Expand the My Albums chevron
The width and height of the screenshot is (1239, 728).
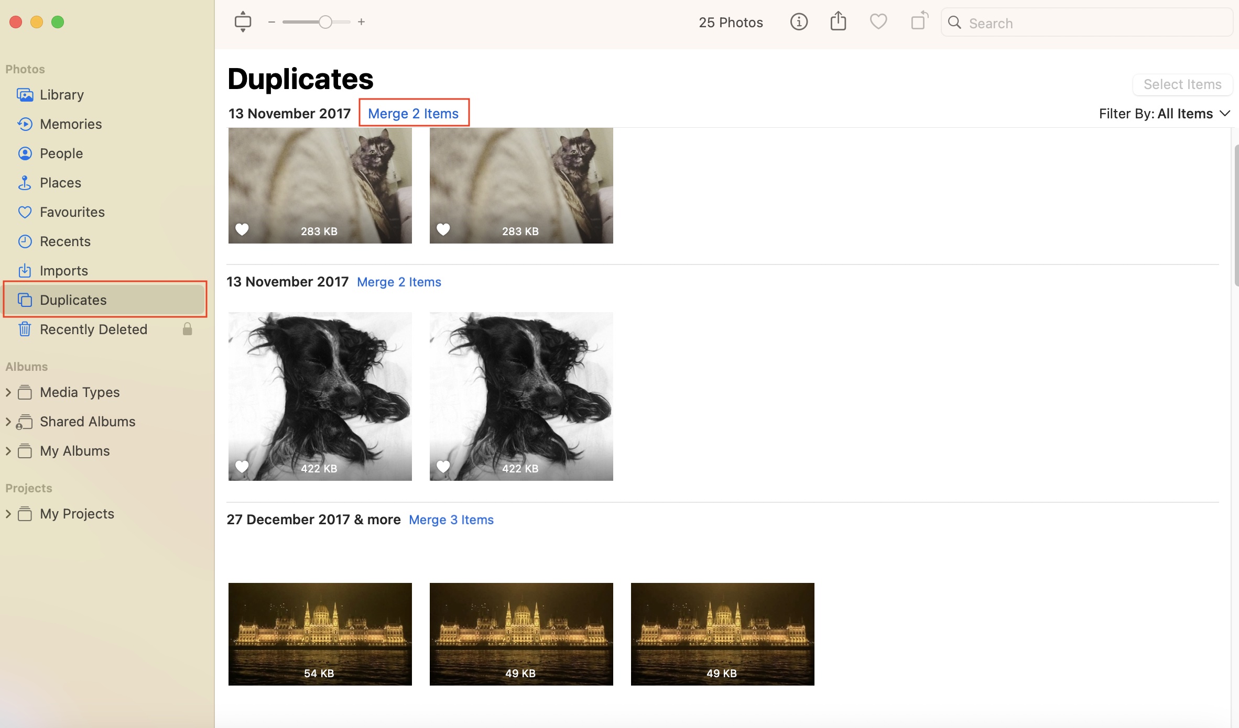[x=8, y=451]
